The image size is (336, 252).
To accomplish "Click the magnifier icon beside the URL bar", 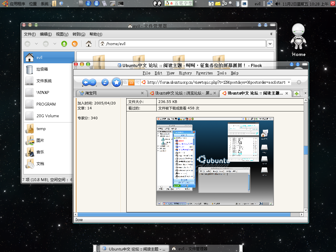I will [x=137, y=82].
